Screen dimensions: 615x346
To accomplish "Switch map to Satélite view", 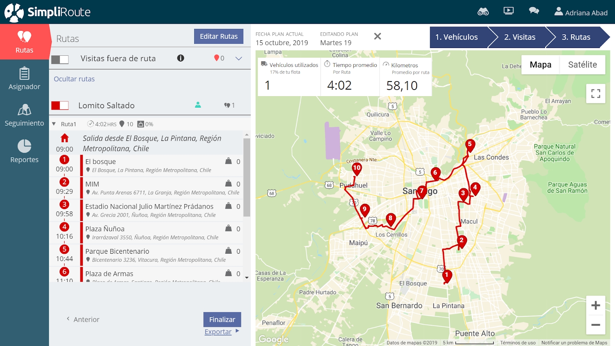I will click(582, 65).
